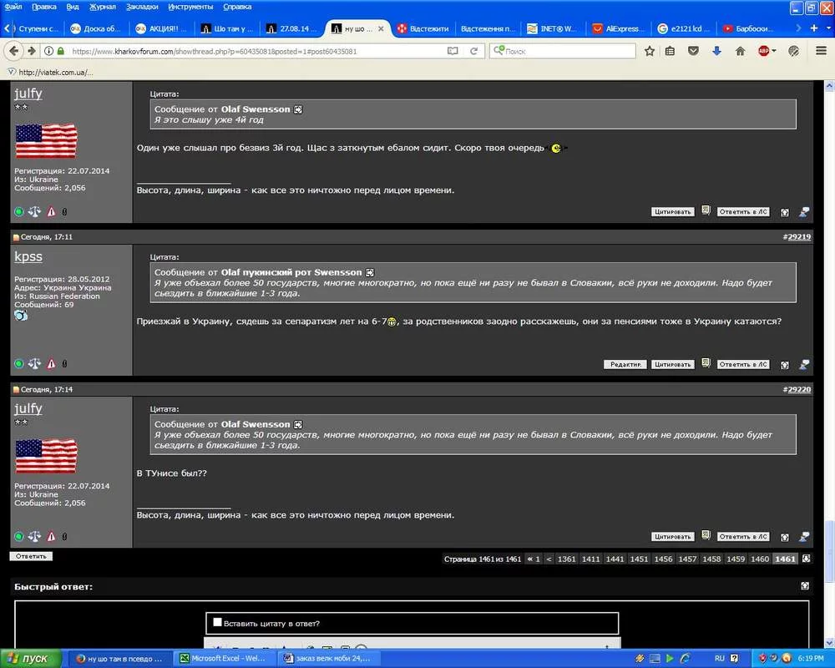Click the quick reply icon in post #29220
The width and height of the screenshot is (835, 668).
(x=804, y=537)
